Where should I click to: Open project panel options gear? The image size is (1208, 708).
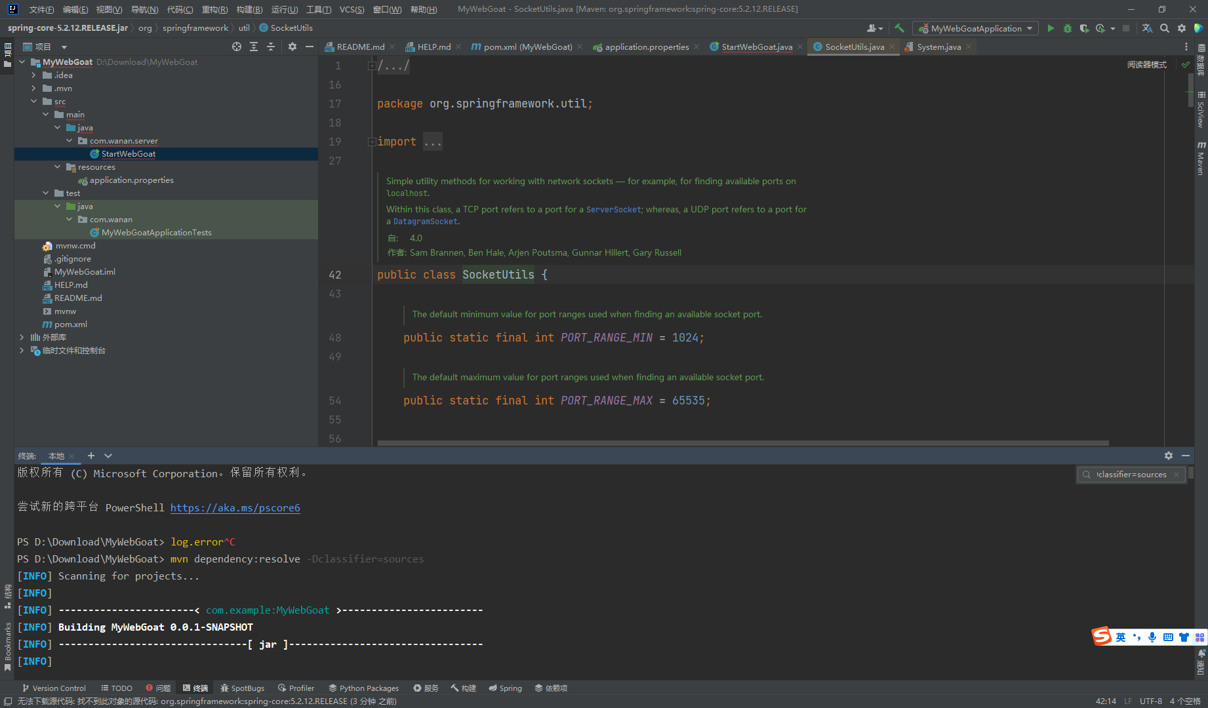click(292, 47)
